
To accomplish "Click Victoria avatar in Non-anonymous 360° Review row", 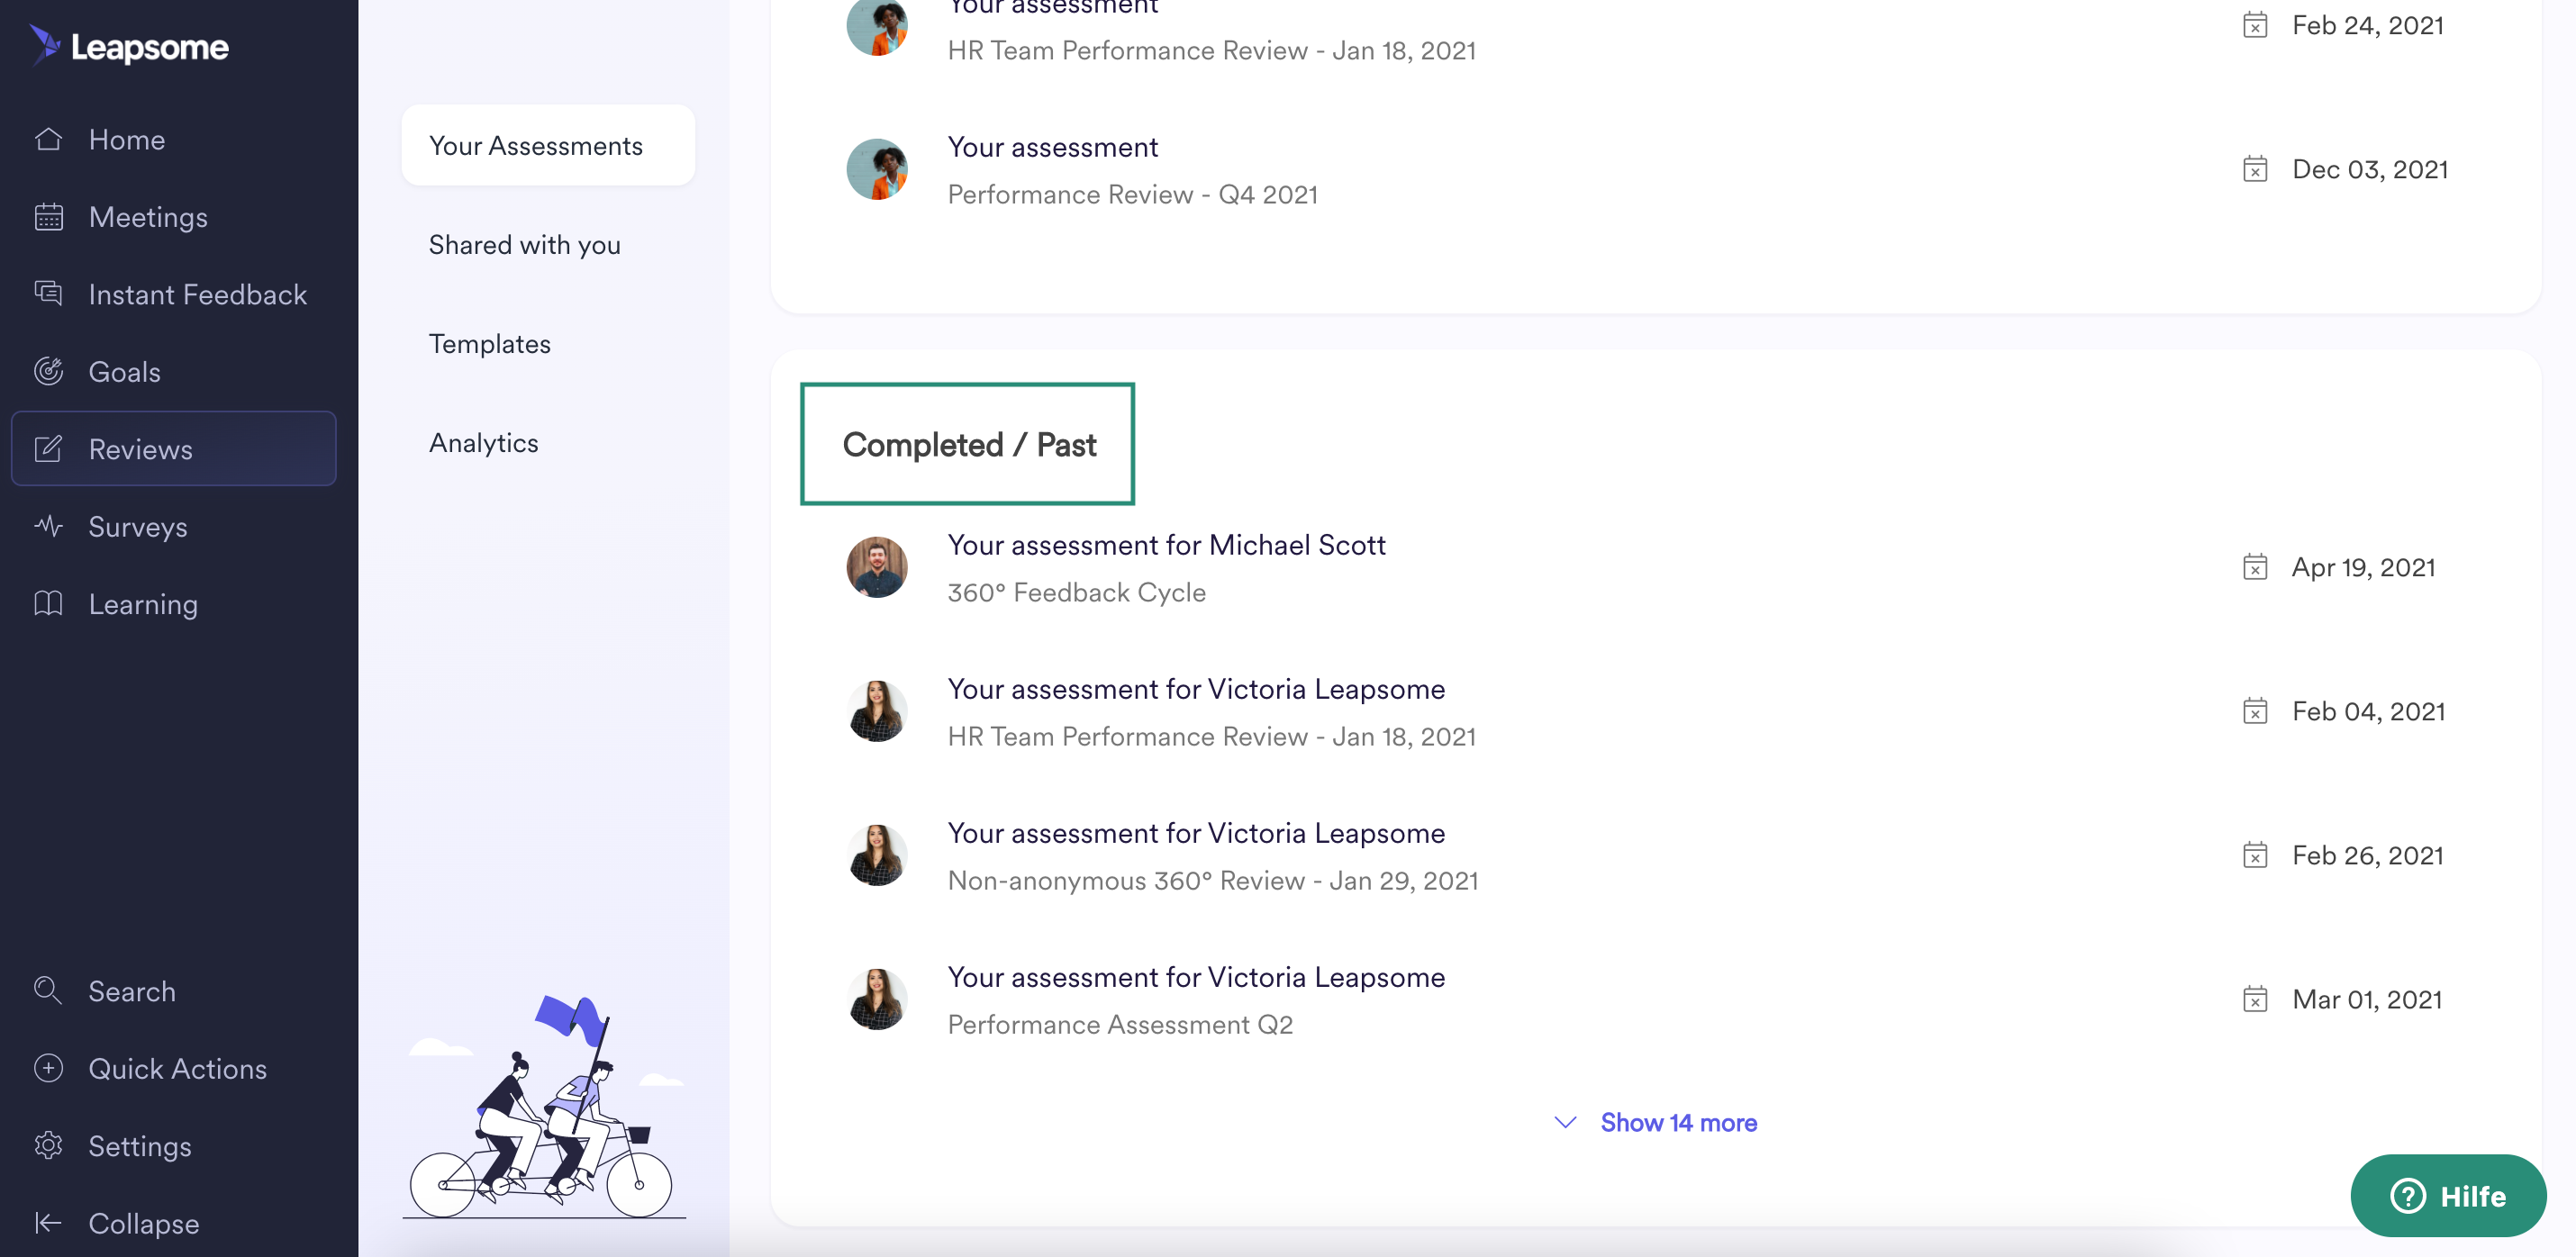I will tap(877, 855).
